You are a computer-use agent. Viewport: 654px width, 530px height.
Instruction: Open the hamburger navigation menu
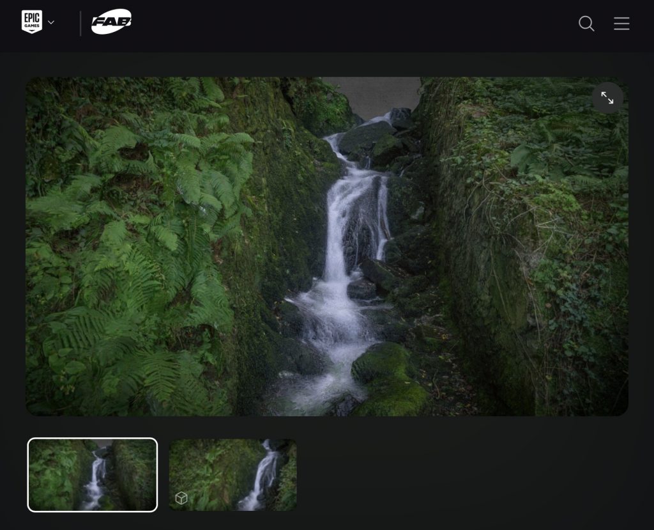(x=621, y=24)
